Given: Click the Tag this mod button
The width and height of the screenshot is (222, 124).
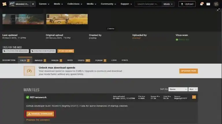Looking at the screenshot, I should tap(66, 51).
